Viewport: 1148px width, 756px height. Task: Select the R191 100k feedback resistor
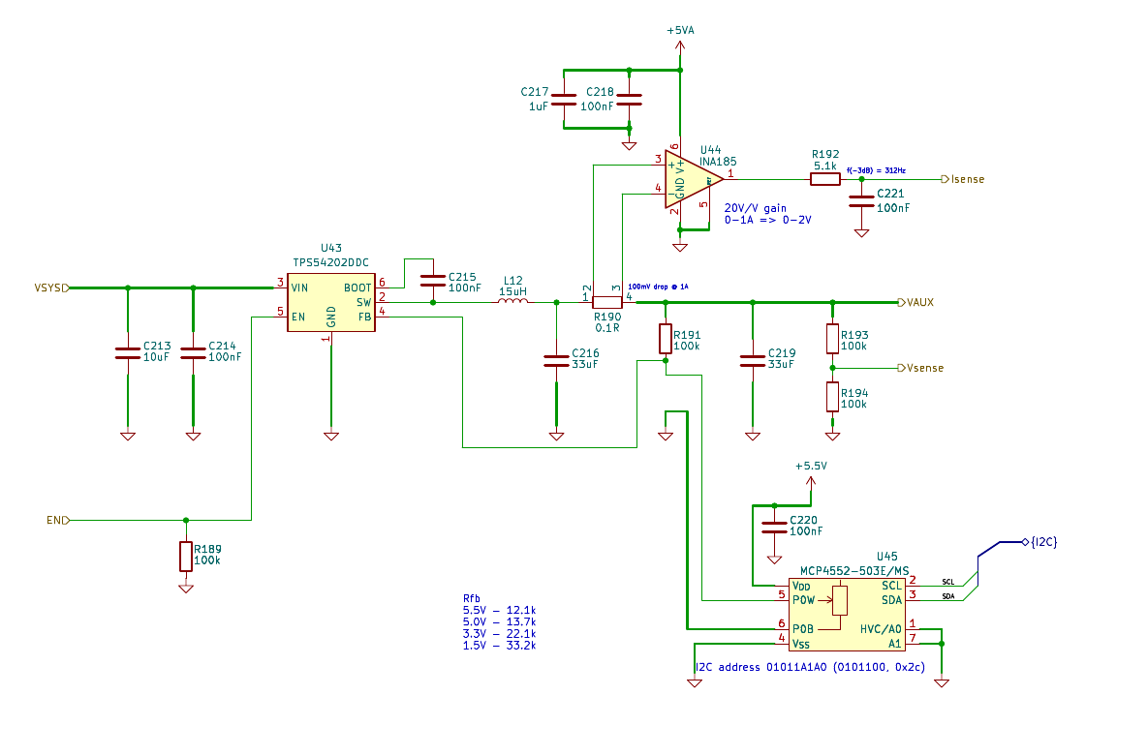(666, 339)
